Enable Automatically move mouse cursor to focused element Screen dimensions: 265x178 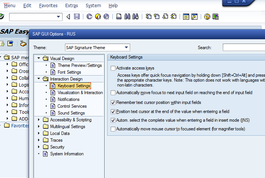pos(113,129)
